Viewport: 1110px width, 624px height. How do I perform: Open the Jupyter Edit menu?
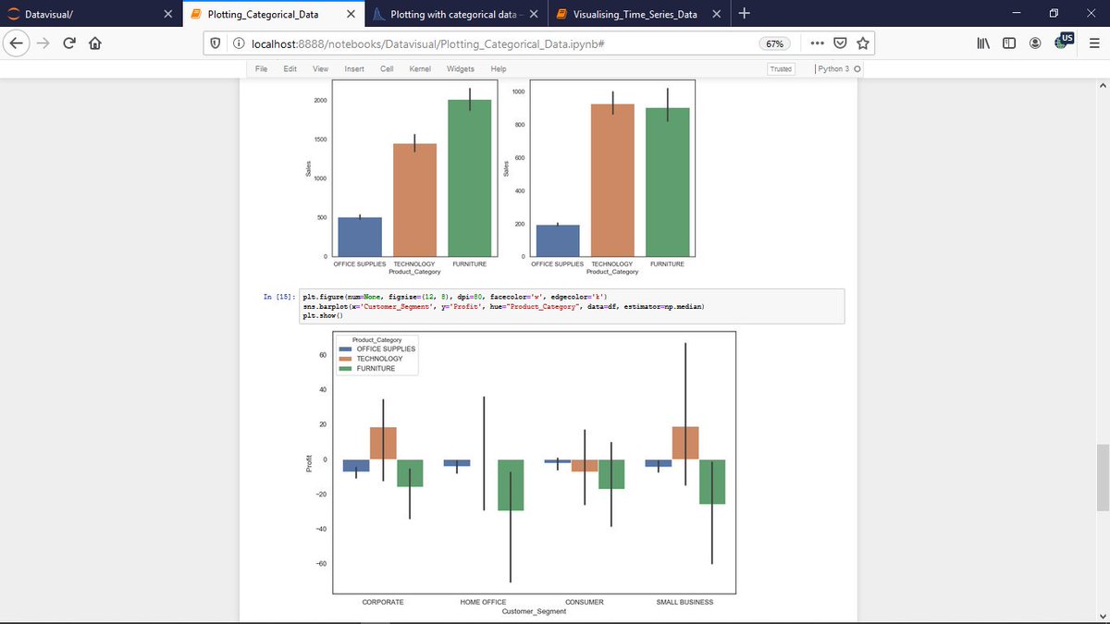click(x=290, y=69)
